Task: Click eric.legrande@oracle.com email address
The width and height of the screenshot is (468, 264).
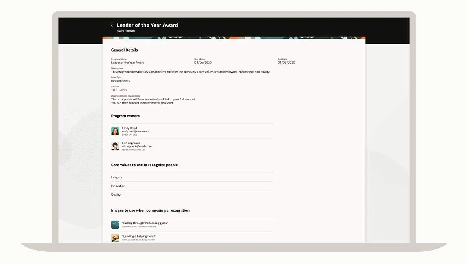Action: [x=137, y=146]
